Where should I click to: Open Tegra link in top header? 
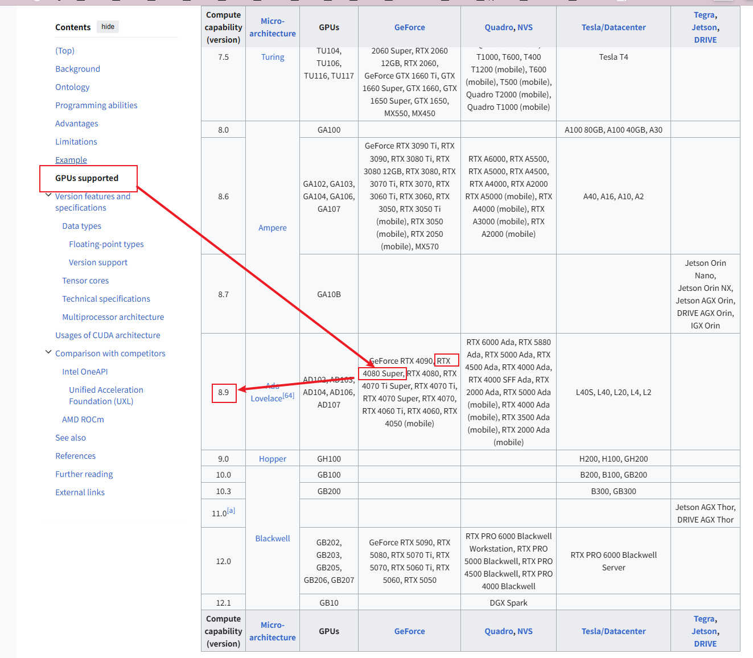pos(704,15)
